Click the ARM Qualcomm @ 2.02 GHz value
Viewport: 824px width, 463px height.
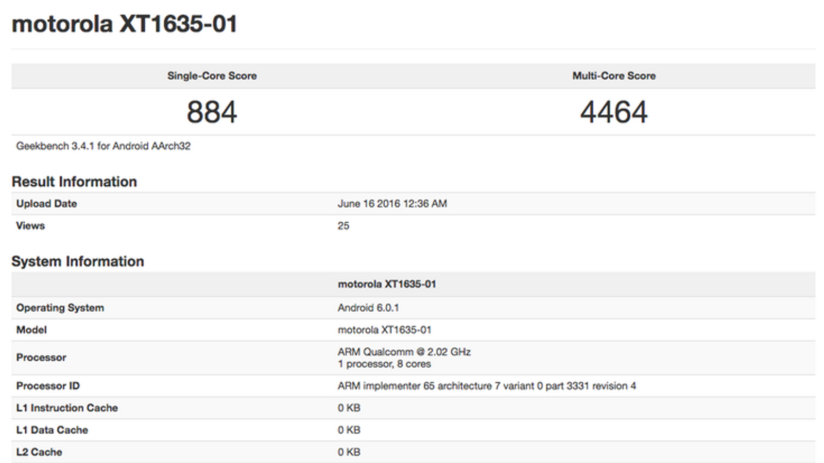[x=404, y=352]
